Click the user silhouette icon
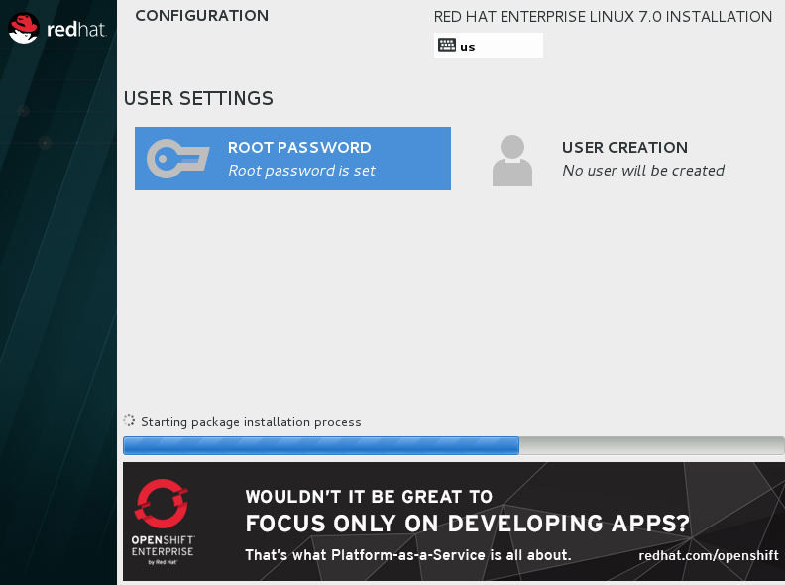Image resolution: width=785 pixels, height=585 pixels. (512, 161)
